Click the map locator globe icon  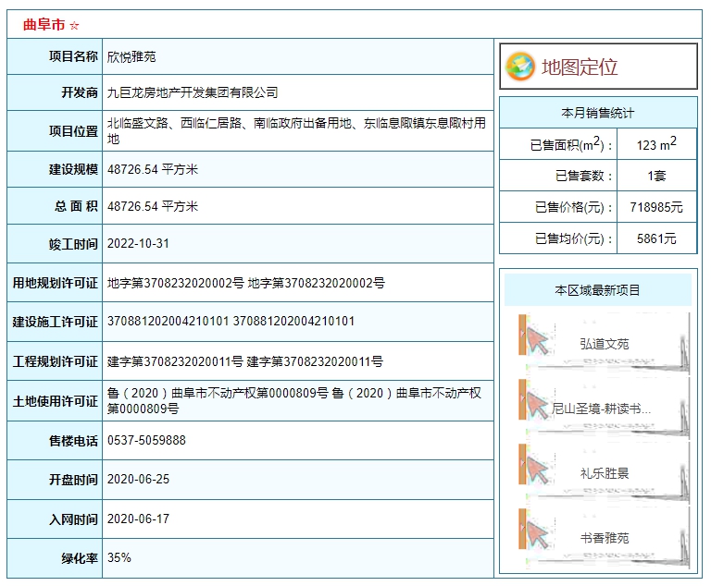(519, 67)
